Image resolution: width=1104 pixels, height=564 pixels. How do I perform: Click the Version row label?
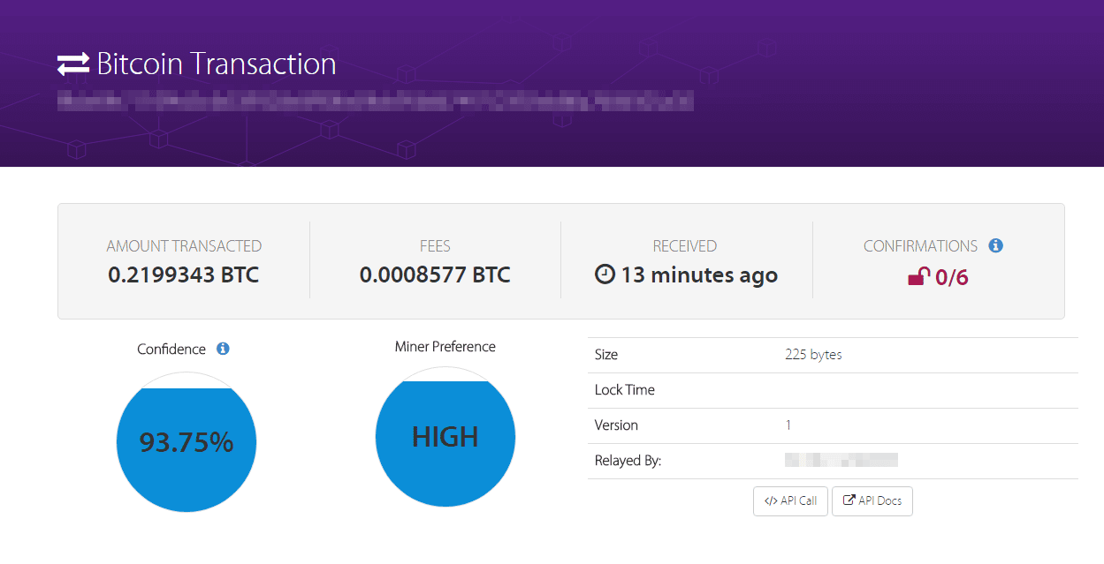pos(616,425)
